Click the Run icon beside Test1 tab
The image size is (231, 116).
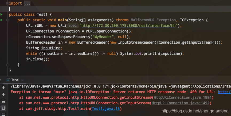click(8, 80)
